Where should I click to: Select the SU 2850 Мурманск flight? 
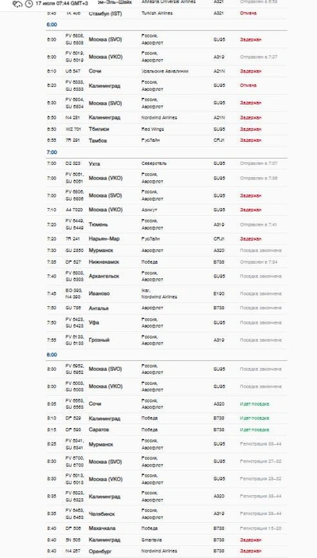pos(166,250)
